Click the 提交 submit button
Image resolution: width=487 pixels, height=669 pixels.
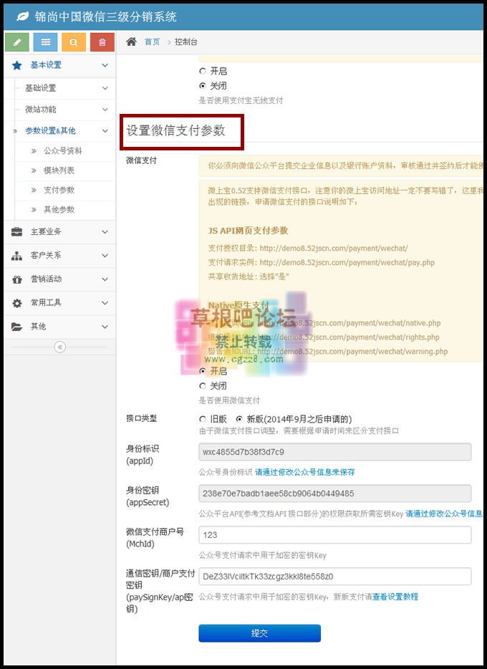[259, 633]
